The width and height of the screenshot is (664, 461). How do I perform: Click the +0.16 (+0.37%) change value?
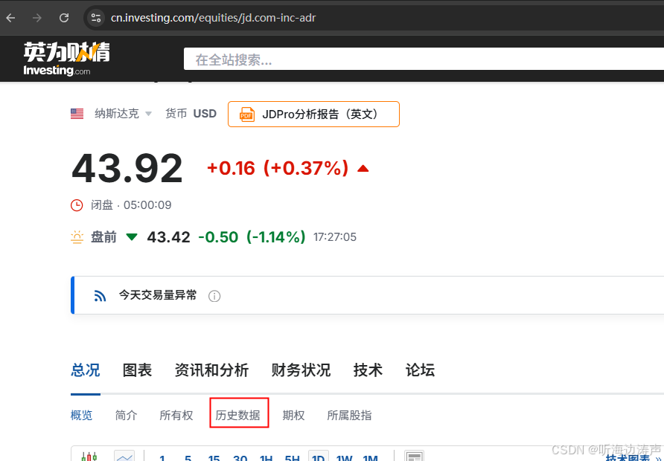pos(278,168)
